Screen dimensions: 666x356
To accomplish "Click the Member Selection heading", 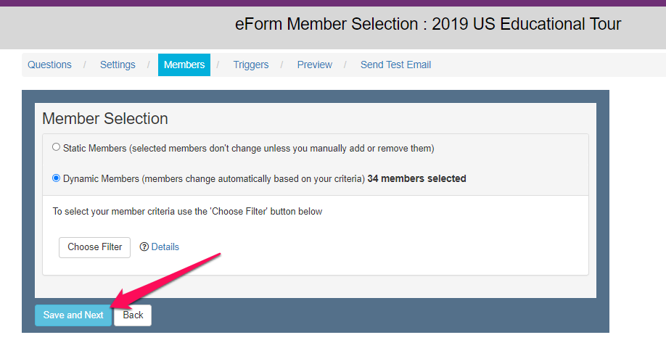I will (105, 118).
